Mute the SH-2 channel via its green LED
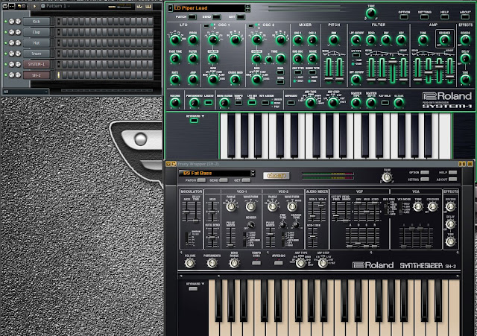 coord(5,75)
